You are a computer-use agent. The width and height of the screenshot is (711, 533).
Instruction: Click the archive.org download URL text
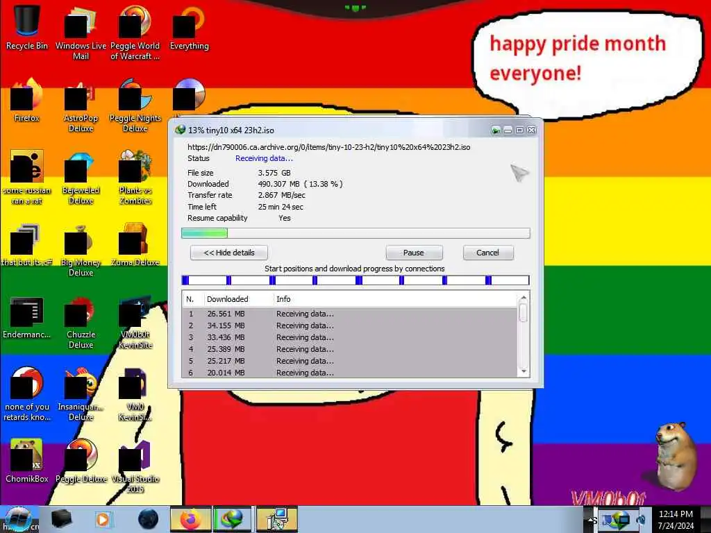pos(328,147)
